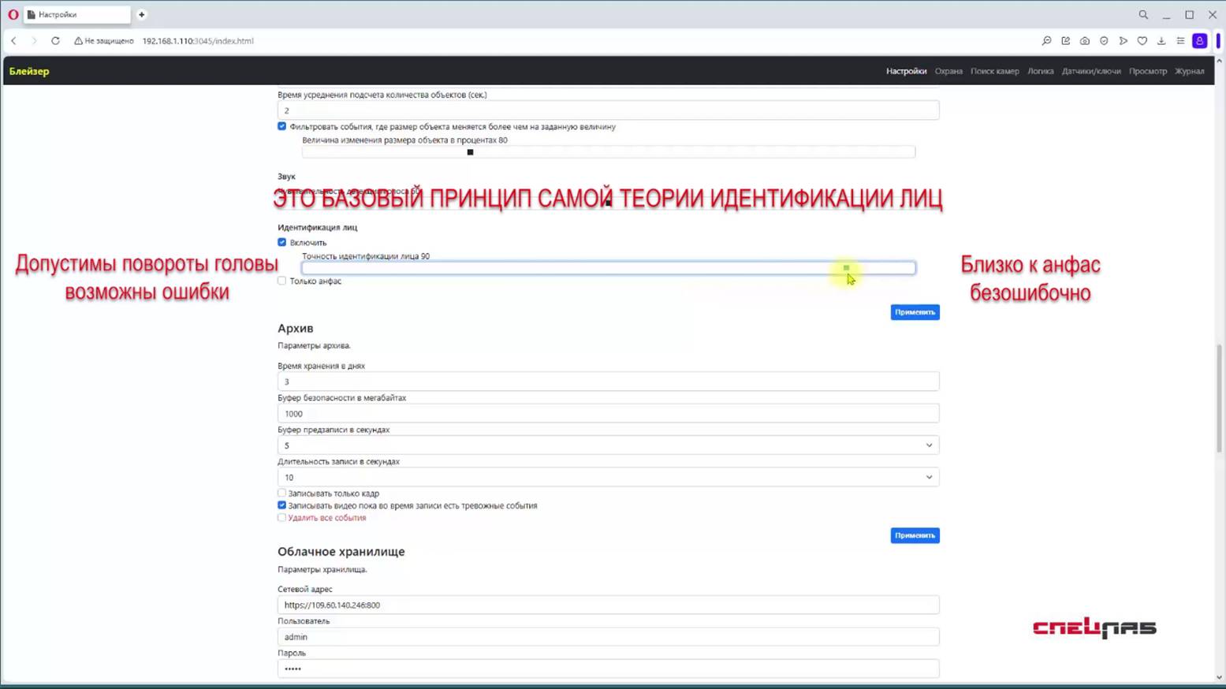Viewport: 1226px width, 689px height.
Task: Open the reading list icon
Action: pyautogui.click(x=1180, y=41)
